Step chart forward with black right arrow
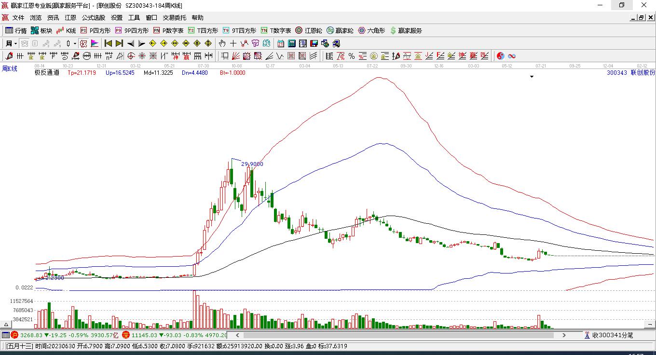Viewport: 656px width, 355px height. (x=141, y=43)
